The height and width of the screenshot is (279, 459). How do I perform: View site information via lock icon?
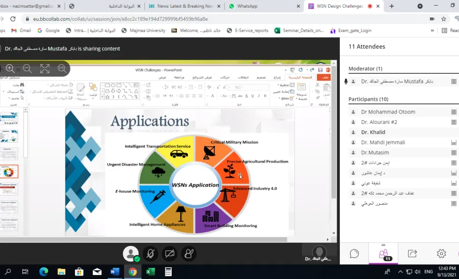tap(28, 19)
